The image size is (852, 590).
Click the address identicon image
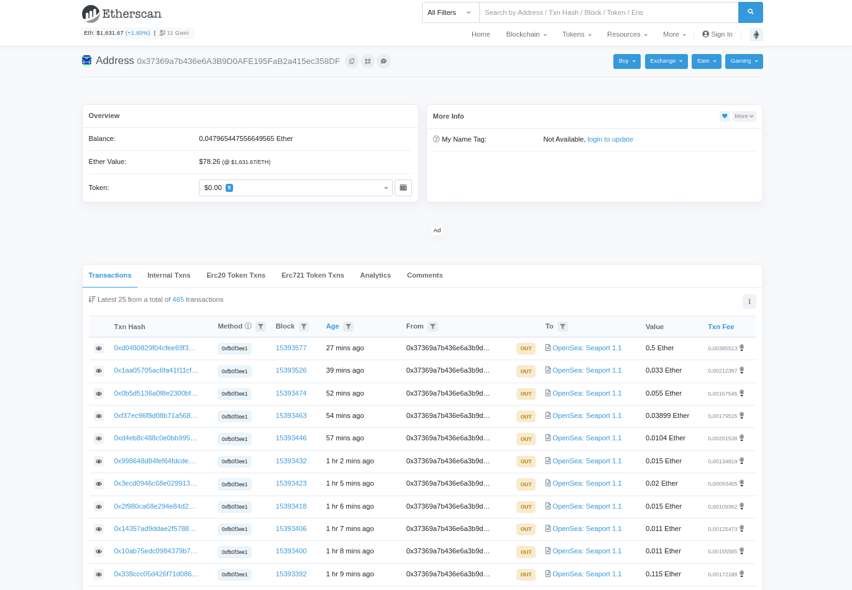(87, 60)
